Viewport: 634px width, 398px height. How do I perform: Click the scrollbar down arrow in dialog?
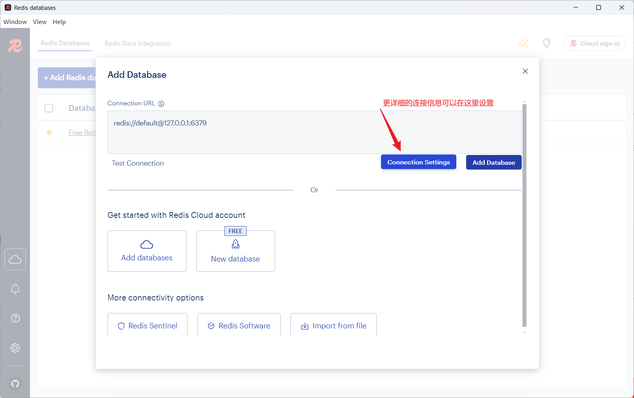pos(524,333)
